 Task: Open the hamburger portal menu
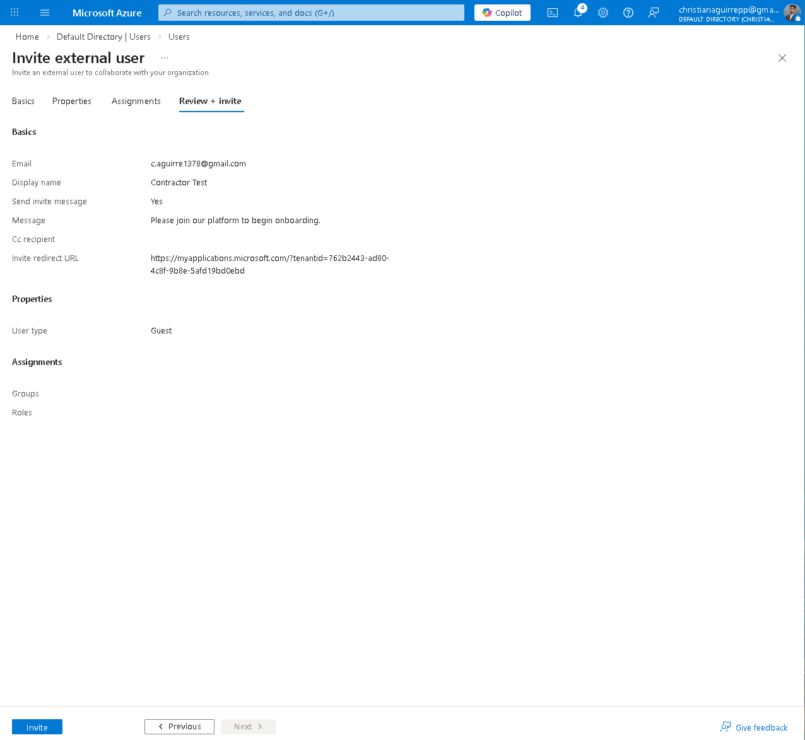(45, 13)
